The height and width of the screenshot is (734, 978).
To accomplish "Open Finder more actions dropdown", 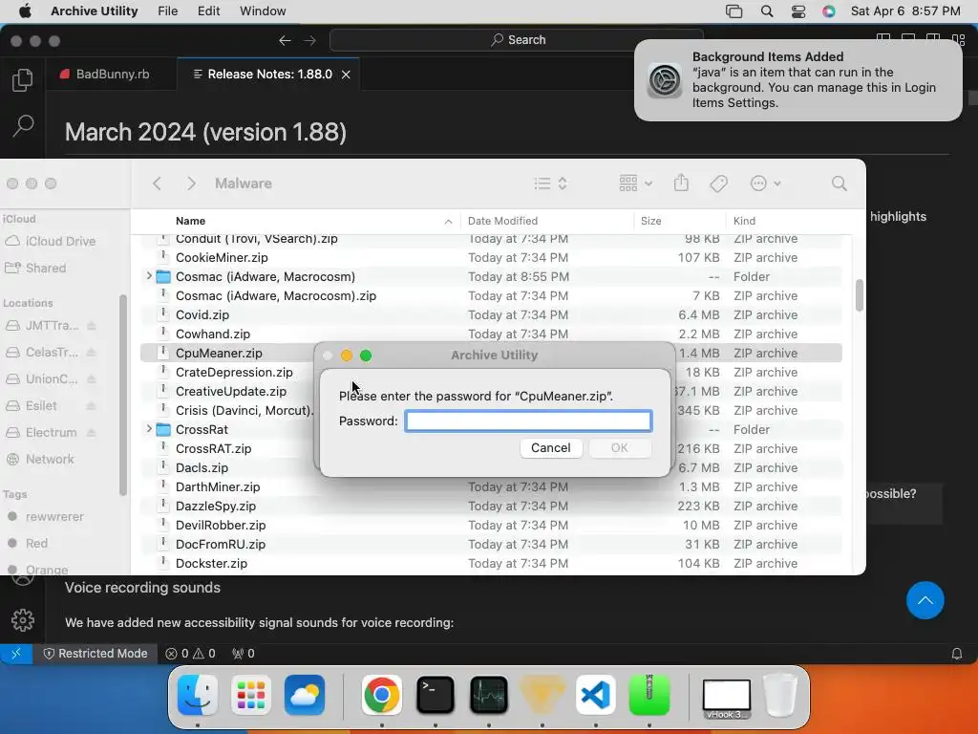I will (765, 183).
